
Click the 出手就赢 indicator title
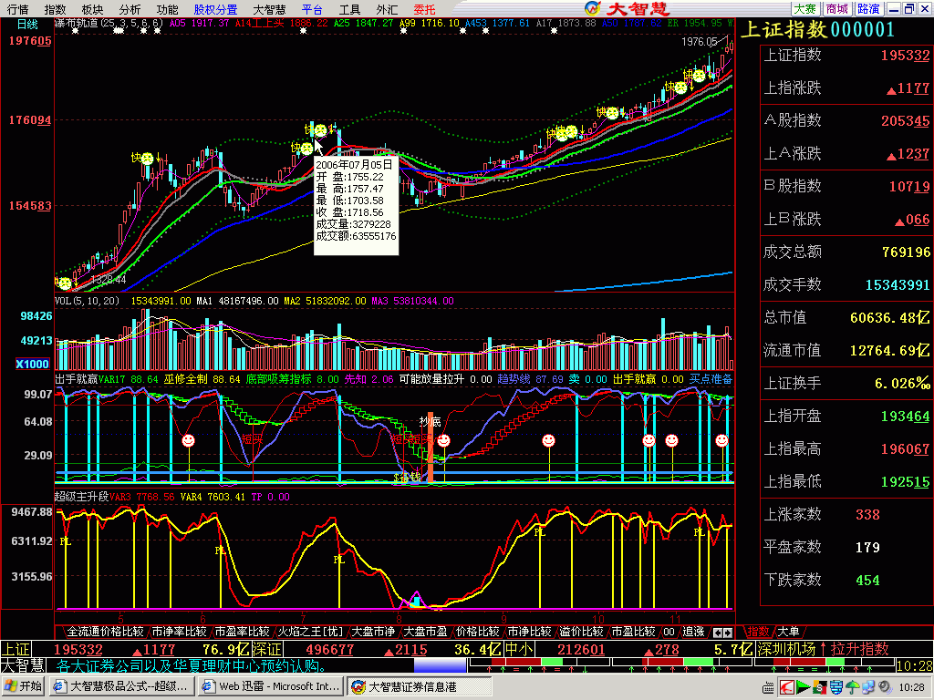(x=77, y=379)
